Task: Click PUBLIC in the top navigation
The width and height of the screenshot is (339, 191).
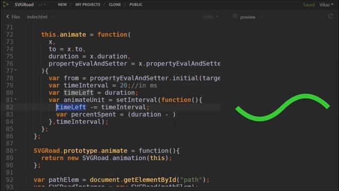Action: coord(136,5)
